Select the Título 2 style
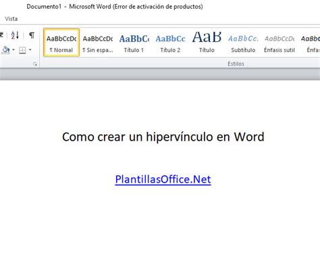 tap(170, 43)
